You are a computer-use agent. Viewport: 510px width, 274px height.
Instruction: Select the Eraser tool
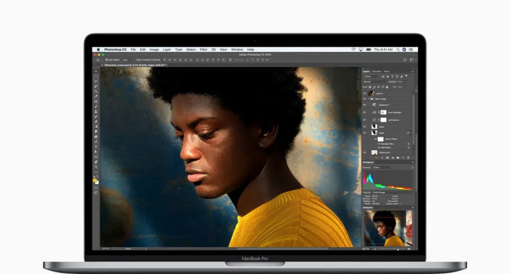96,122
